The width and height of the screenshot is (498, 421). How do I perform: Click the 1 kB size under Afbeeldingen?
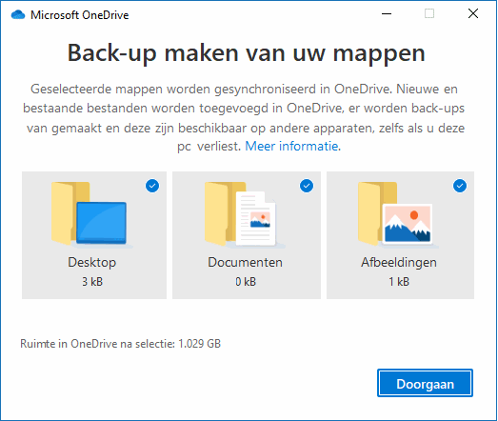pos(399,282)
